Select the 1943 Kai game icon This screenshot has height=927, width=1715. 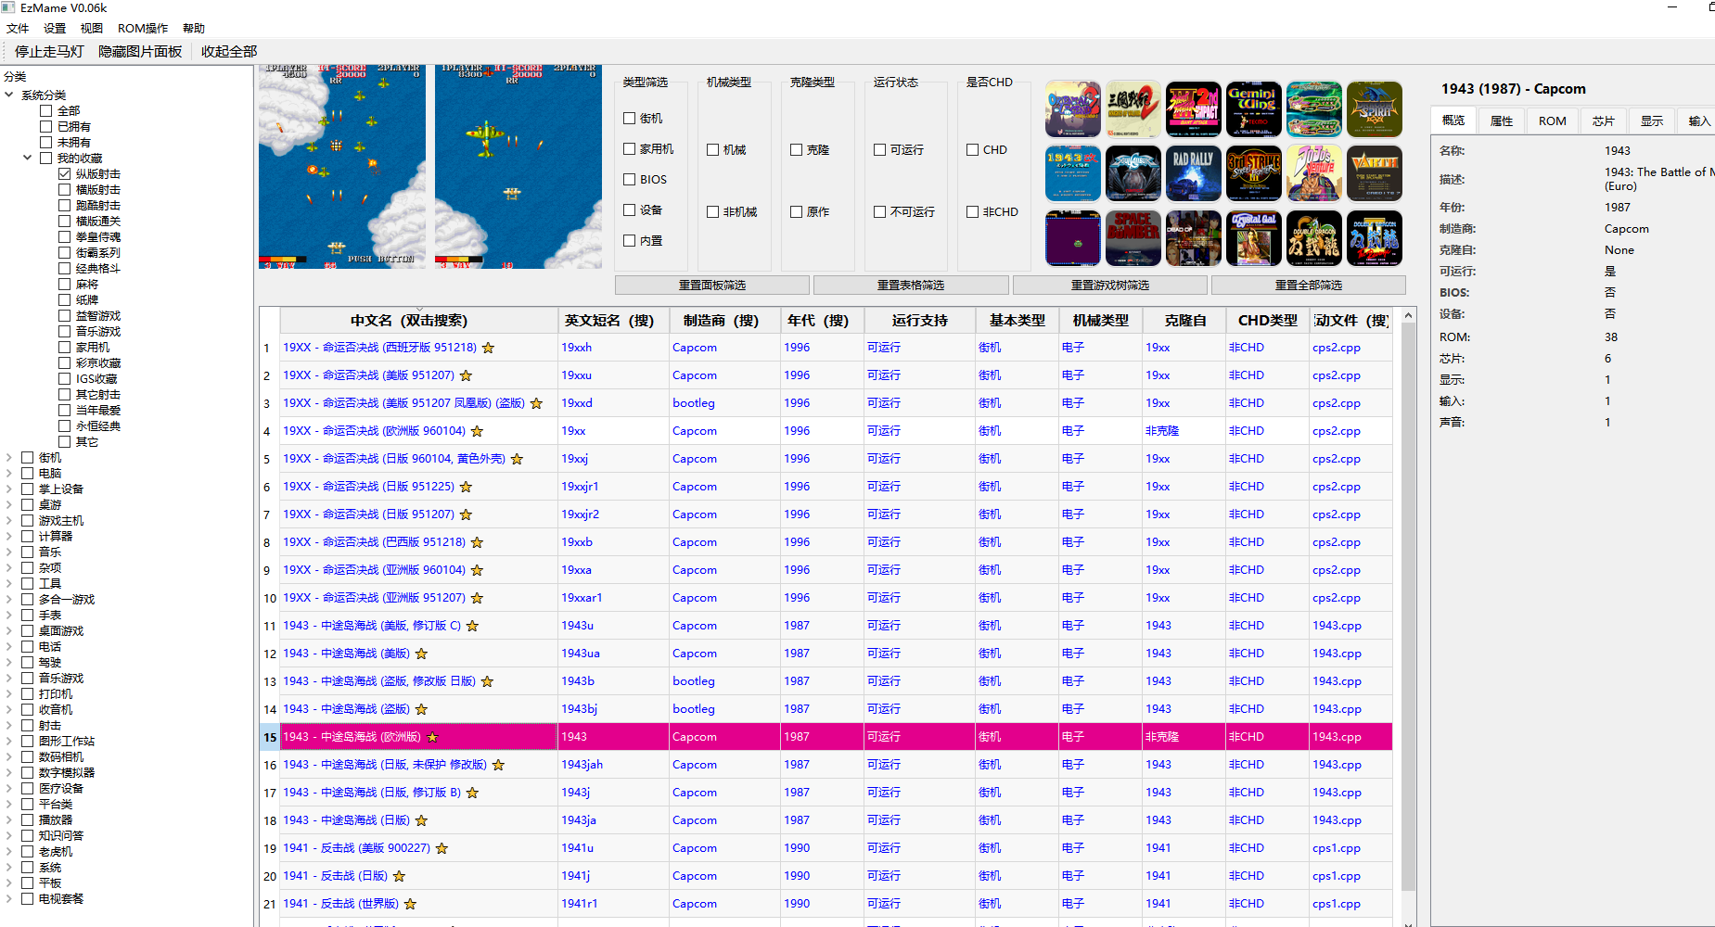(1073, 173)
